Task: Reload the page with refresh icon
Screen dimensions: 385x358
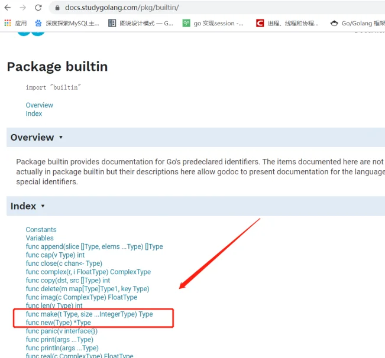Action: pos(38,8)
